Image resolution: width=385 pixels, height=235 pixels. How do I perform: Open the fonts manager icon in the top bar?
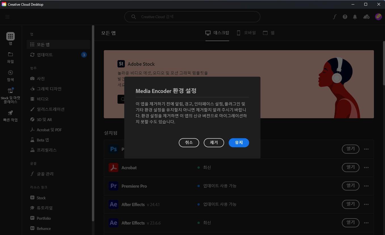[334, 17]
